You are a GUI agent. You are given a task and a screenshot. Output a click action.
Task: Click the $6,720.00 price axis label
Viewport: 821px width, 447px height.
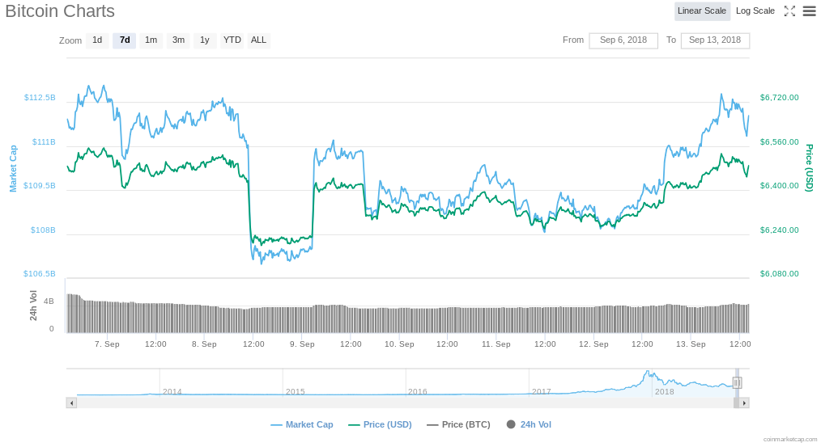[779, 98]
